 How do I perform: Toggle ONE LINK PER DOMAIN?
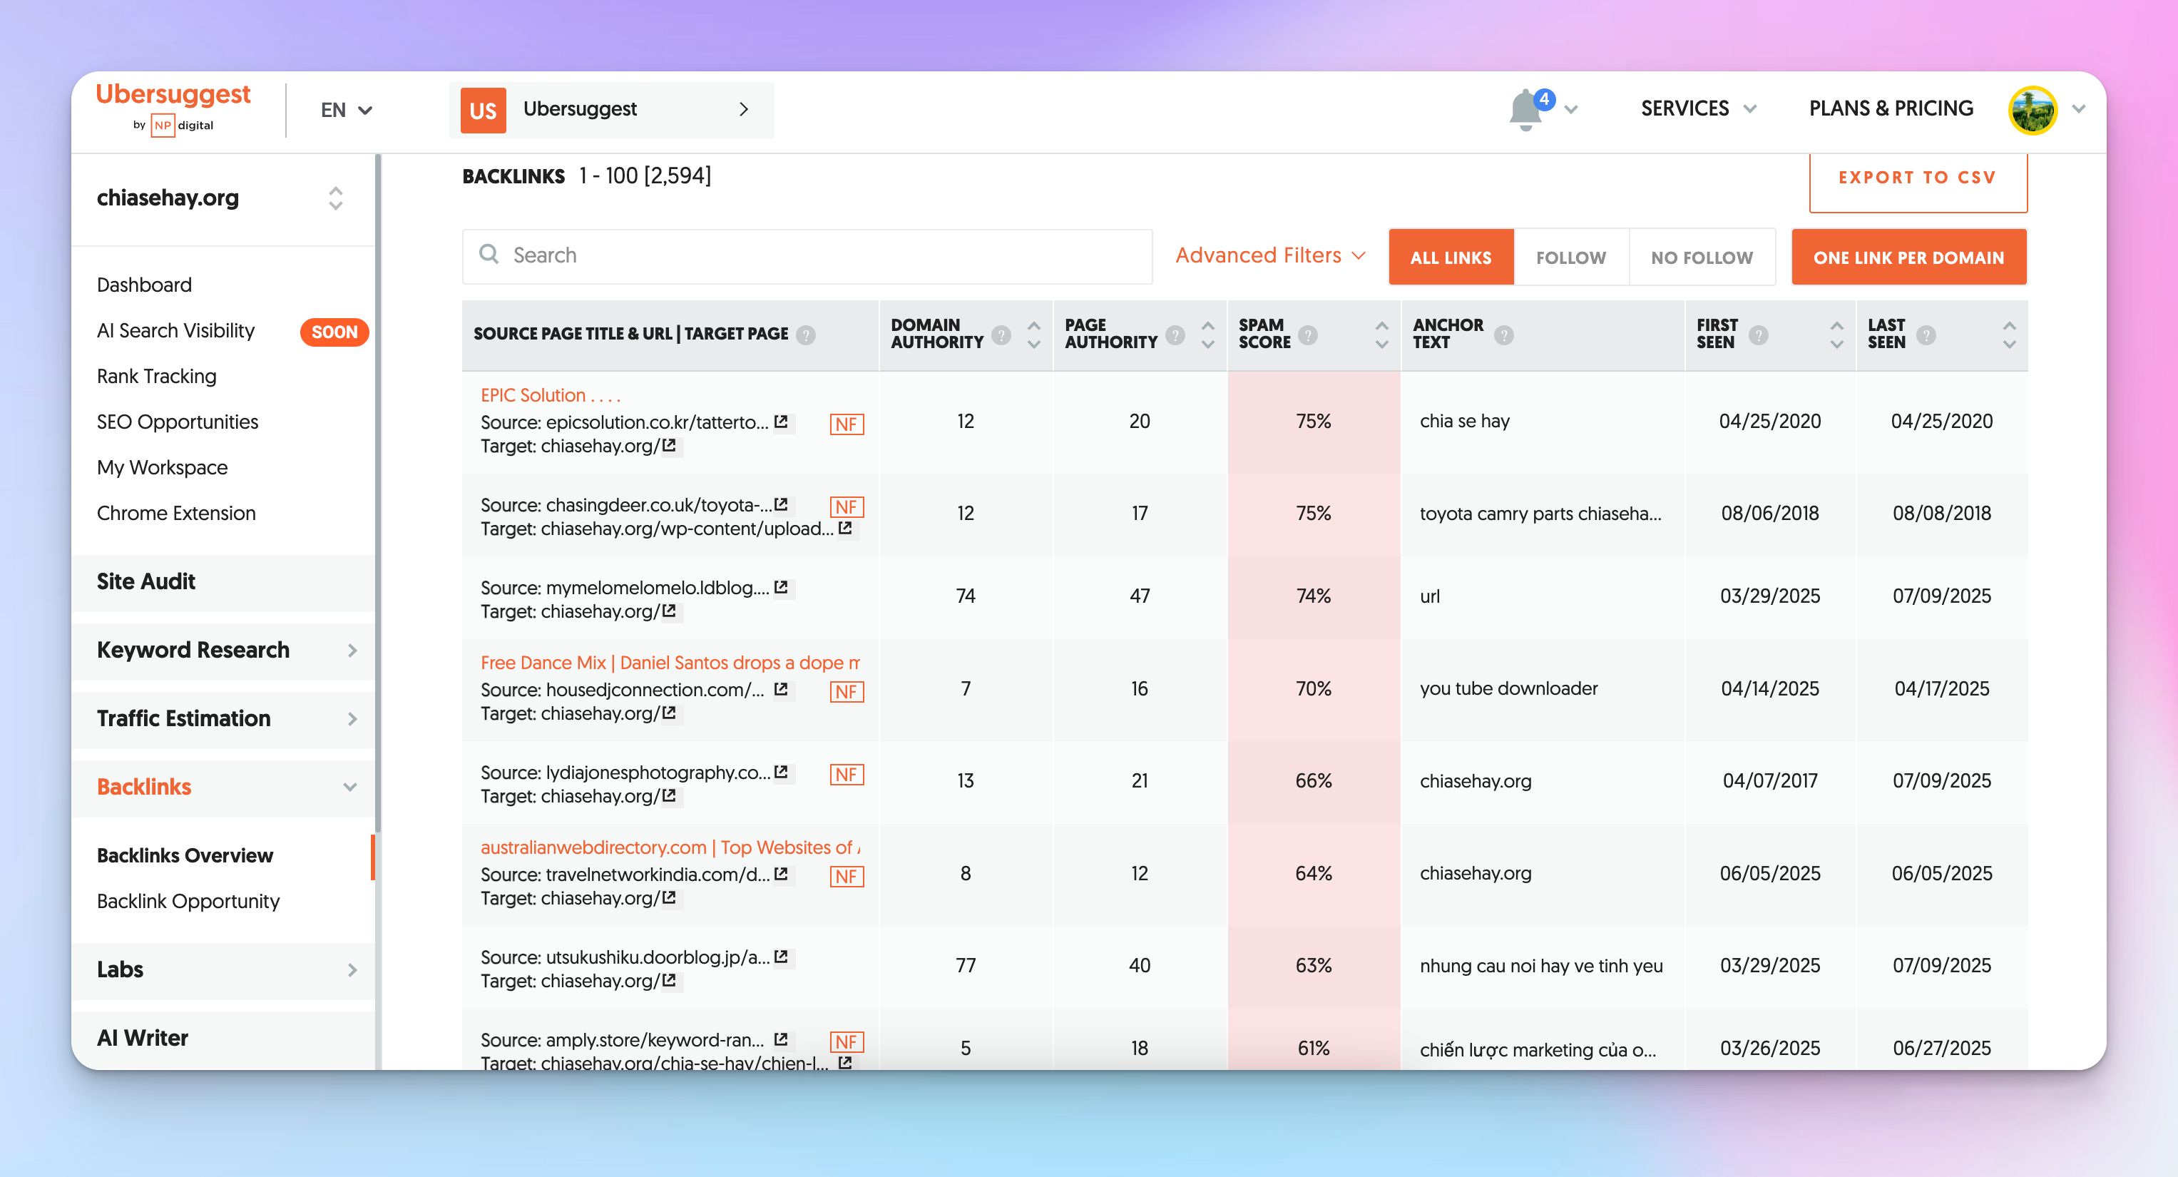coord(1909,257)
